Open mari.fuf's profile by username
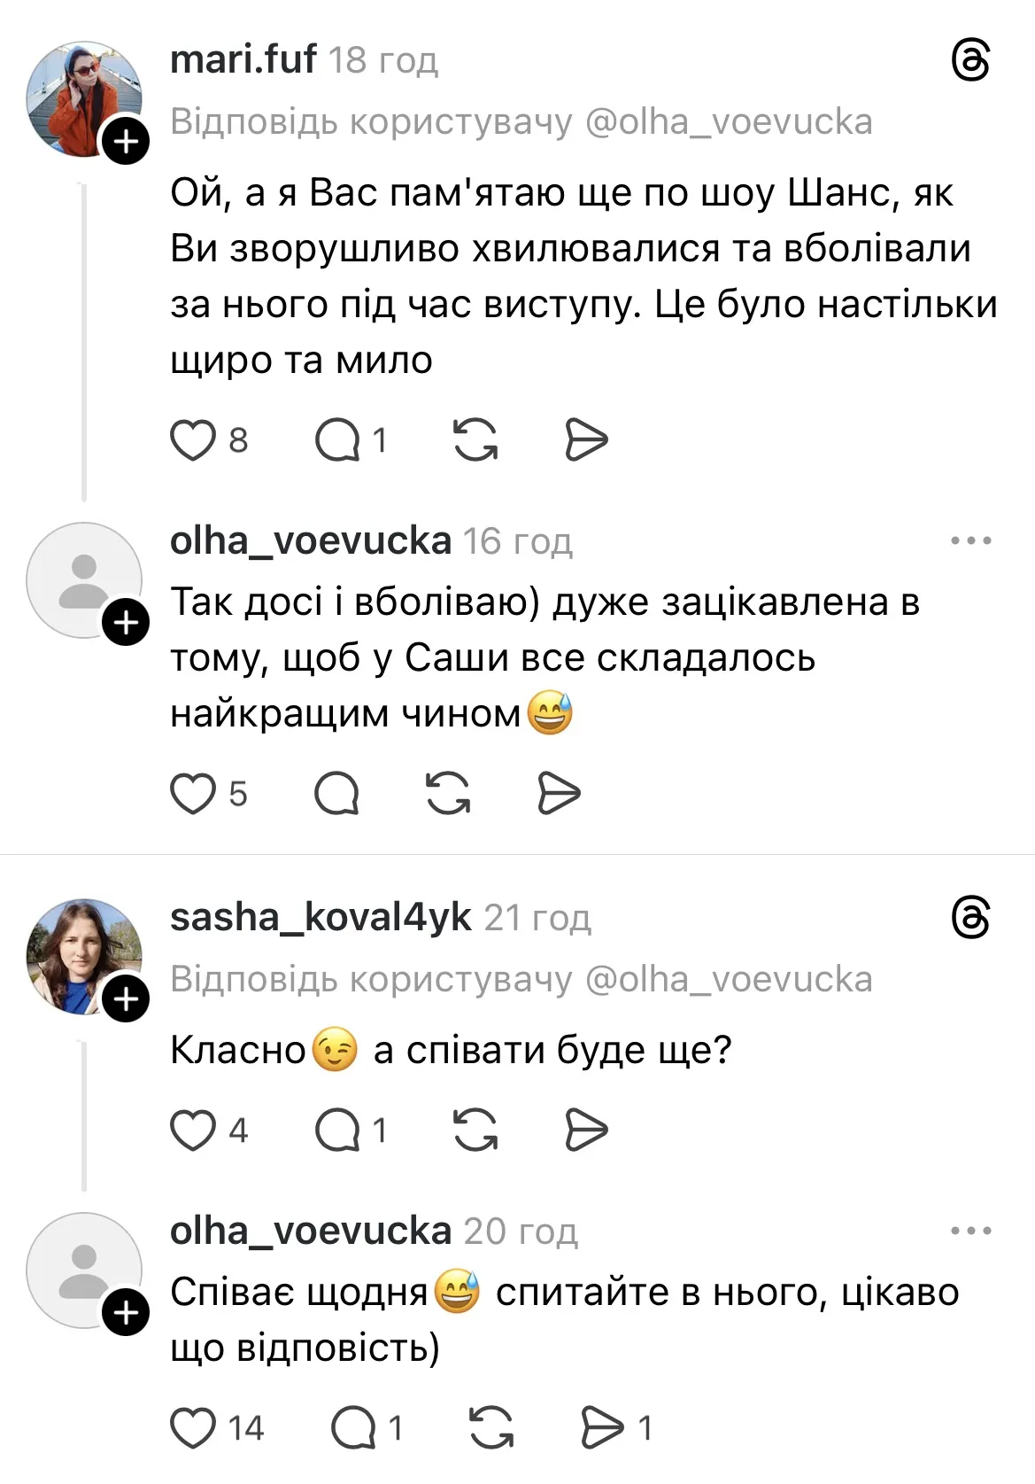Image resolution: width=1035 pixels, height=1484 pixels. tap(243, 60)
